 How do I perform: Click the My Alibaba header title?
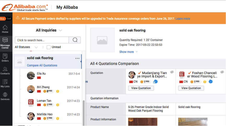[x=67, y=7]
